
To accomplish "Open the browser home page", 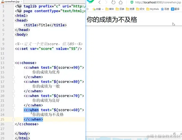I will click(121, 2).
